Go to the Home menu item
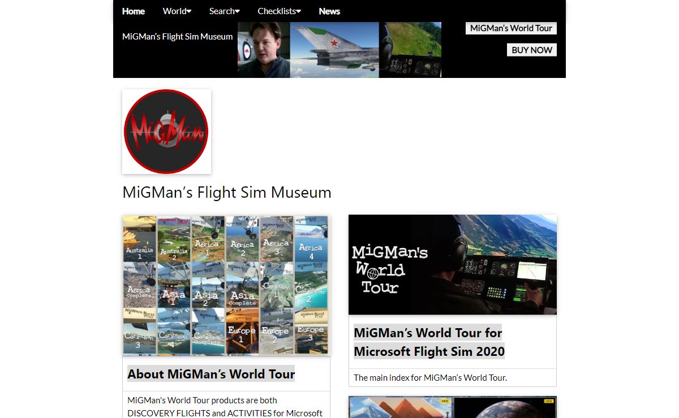This screenshot has width=679, height=418. point(134,11)
